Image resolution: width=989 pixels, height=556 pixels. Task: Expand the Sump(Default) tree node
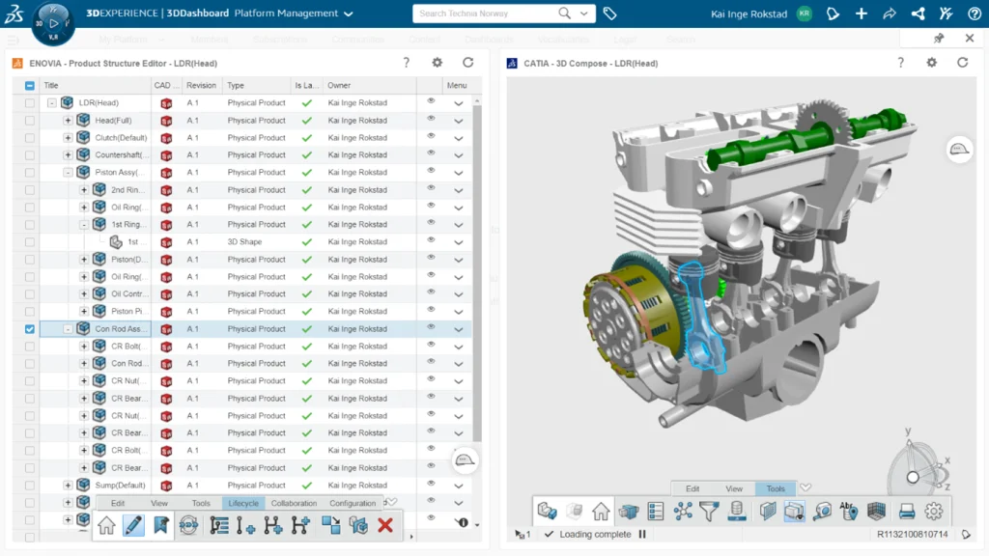68,486
